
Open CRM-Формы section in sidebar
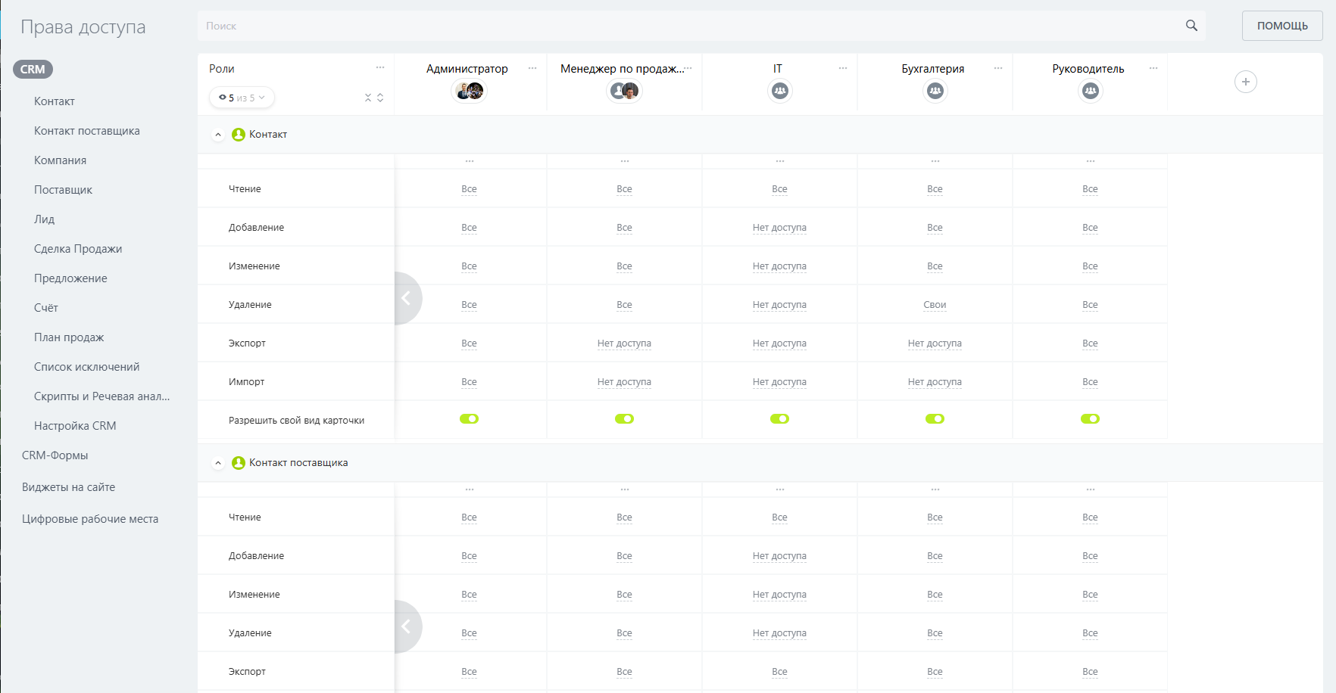(55, 455)
